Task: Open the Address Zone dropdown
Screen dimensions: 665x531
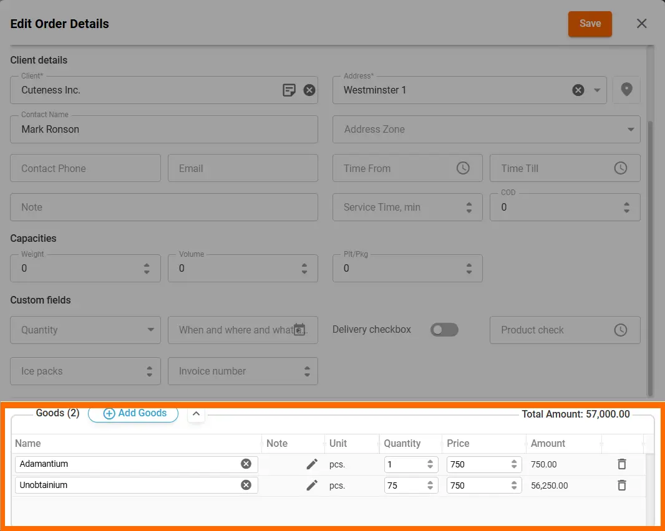Action: (x=631, y=129)
